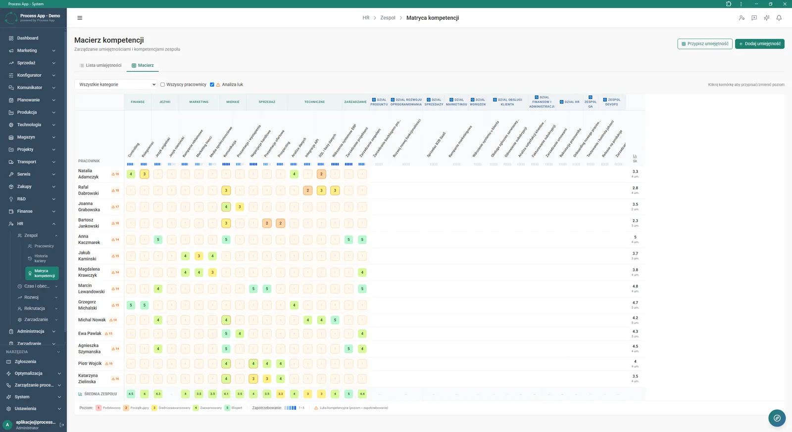
Task: Click Zespol DevOps column group header
Action: pos(611,102)
